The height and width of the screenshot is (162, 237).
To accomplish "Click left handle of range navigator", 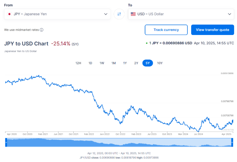I will click(x=6, y=142).
